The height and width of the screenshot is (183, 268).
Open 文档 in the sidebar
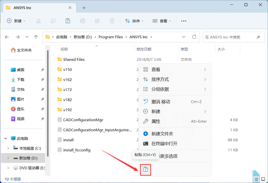pyautogui.click(x=18, y=89)
